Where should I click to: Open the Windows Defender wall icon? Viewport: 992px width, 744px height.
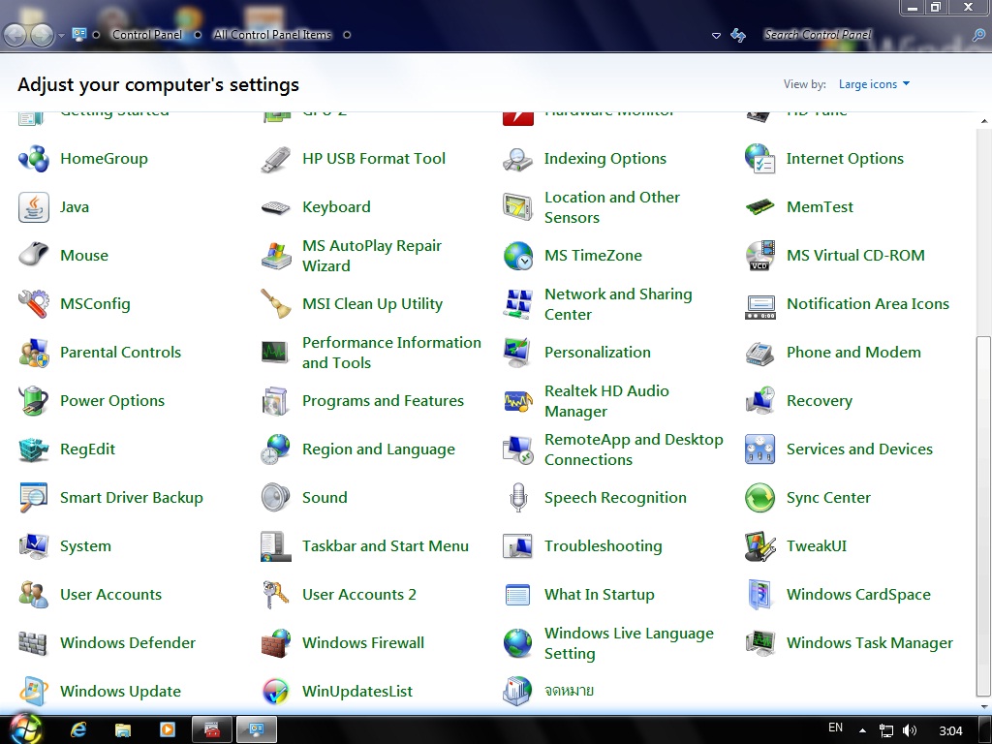pyautogui.click(x=34, y=643)
